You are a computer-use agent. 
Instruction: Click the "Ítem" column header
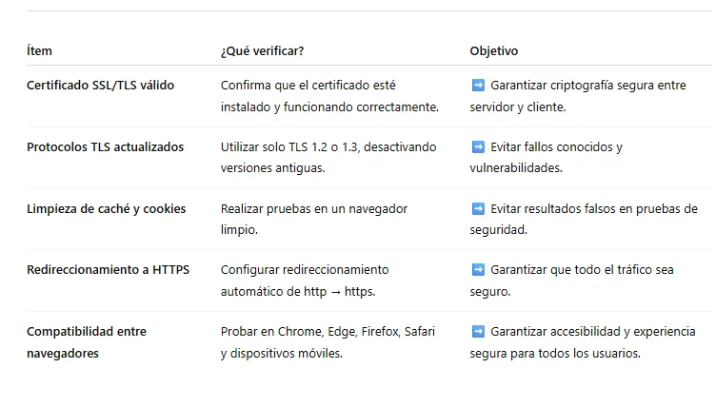[x=39, y=51]
